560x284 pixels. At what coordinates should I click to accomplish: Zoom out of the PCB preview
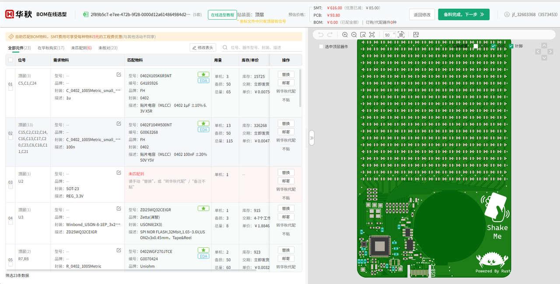354,34
